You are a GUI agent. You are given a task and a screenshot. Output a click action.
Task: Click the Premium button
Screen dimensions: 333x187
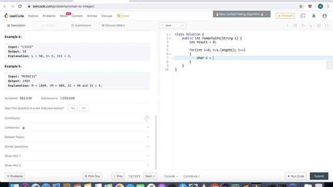point(285,16)
